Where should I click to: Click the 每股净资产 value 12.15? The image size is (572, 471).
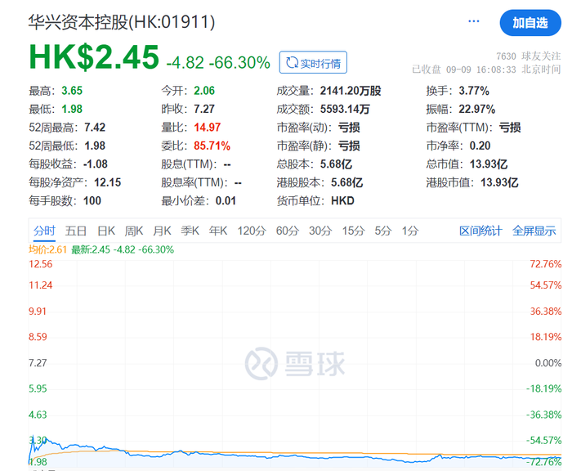(x=108, y=182)
